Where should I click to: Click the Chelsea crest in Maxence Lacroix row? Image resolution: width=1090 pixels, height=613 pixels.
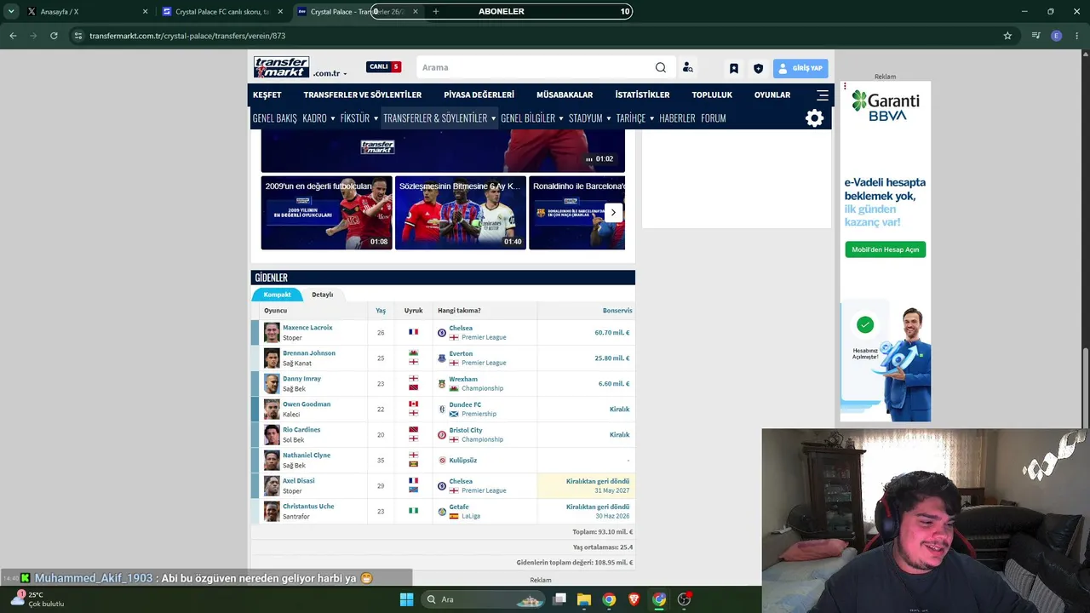442,333
